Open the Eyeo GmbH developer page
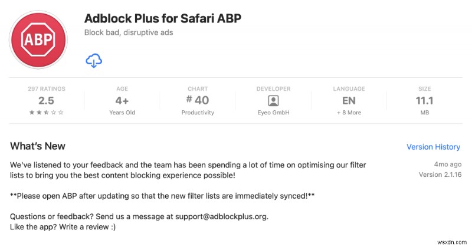This screenshot has height=247, width=472. pos(273,113)
